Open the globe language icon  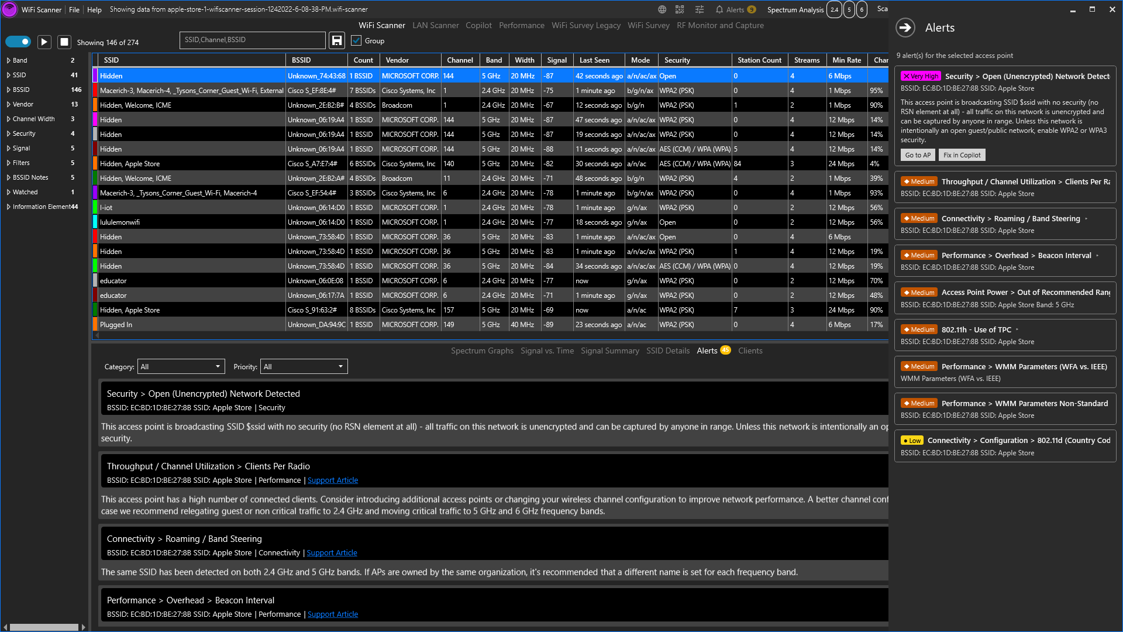click(662, 9)
